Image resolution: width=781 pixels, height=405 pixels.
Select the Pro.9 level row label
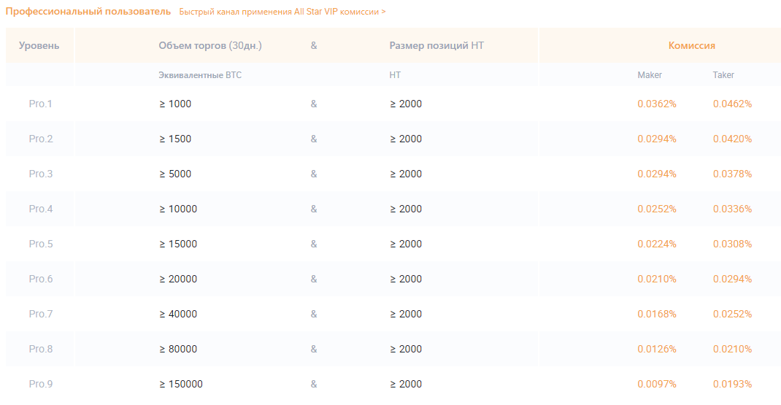[x=41, y=384]
